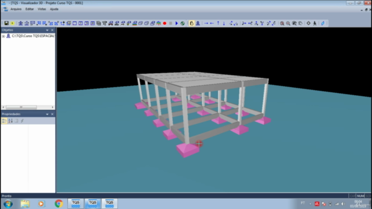The height and width of the screenshot is (209, 372).
Task: Click the gray stop square button
Action: (170, 23)
